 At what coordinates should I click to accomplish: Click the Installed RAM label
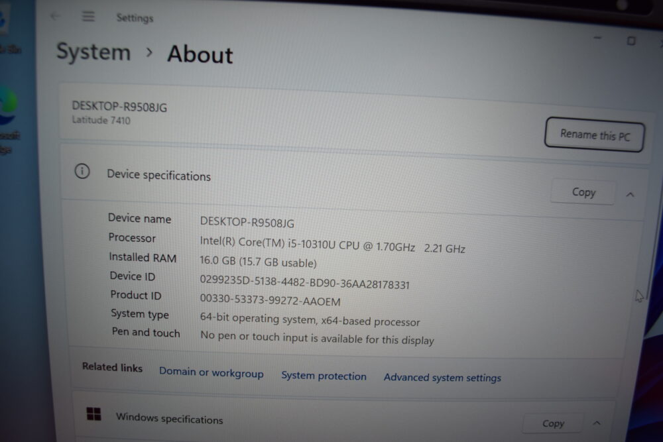[143, 257]
